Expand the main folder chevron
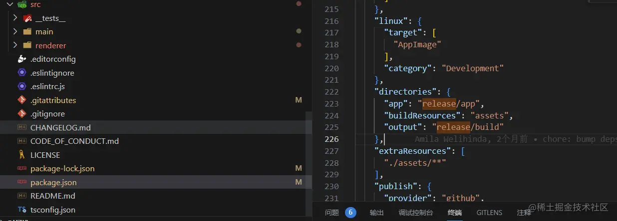Image resolution: width=617 pixels, height=221 pixels. coord(15,31)
